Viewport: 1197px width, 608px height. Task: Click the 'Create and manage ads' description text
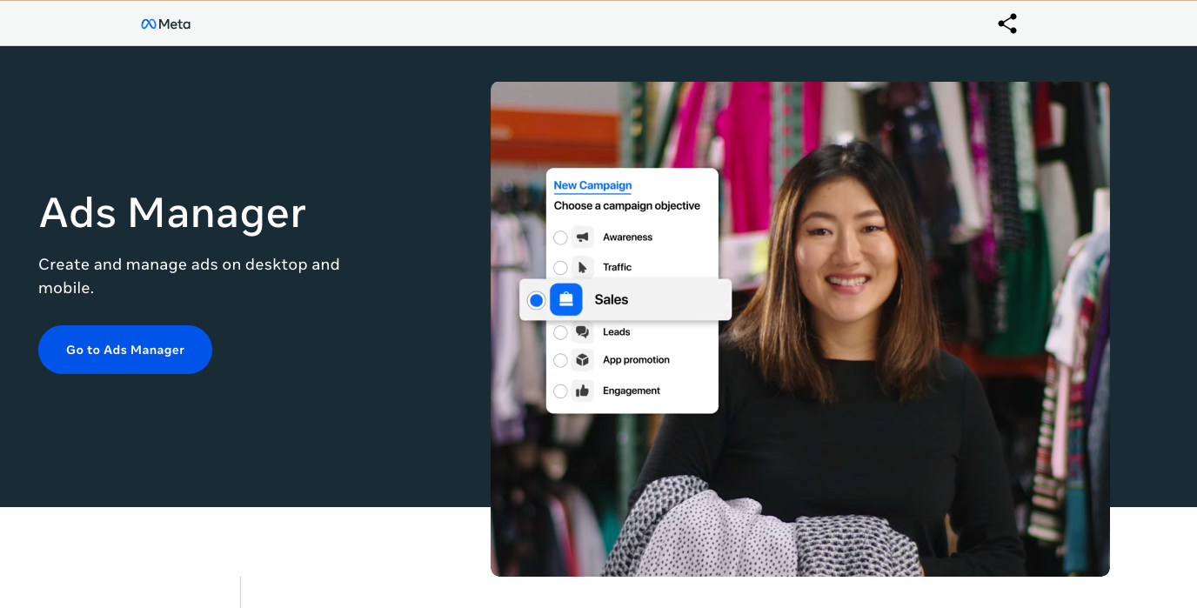coord(189,276)
